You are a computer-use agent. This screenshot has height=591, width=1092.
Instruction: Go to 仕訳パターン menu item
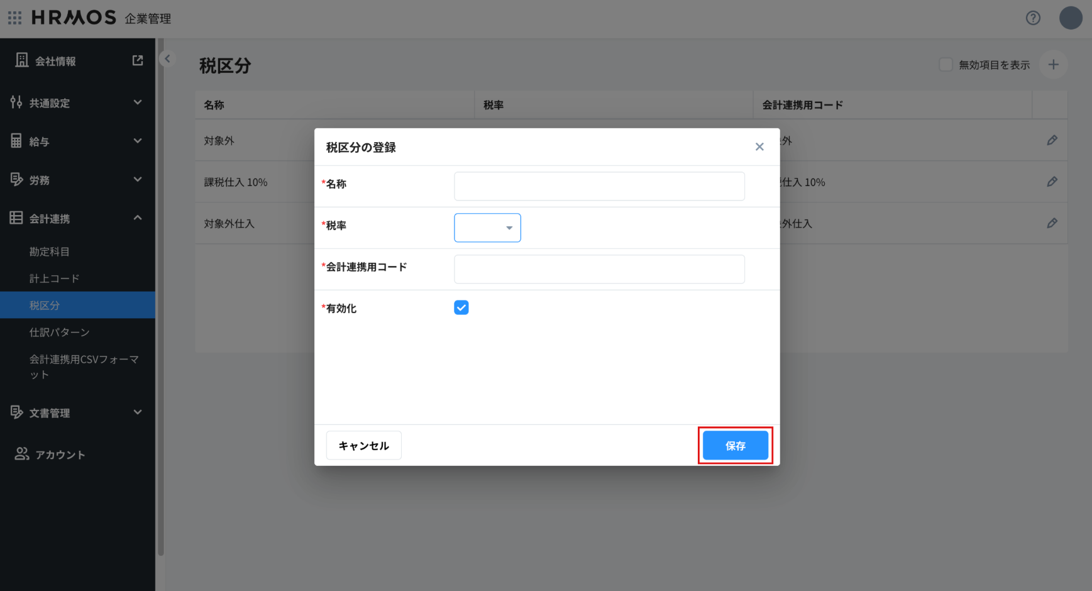pos(60,332)
